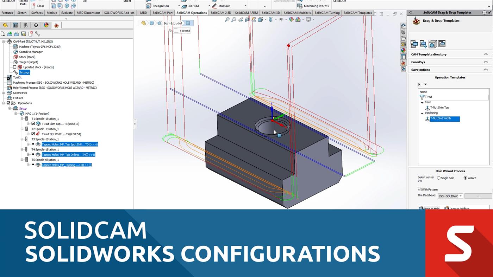Click the SolidCAM manager tab icon
493x277 pixels.
pyautogui.click(x=56, y=25)
